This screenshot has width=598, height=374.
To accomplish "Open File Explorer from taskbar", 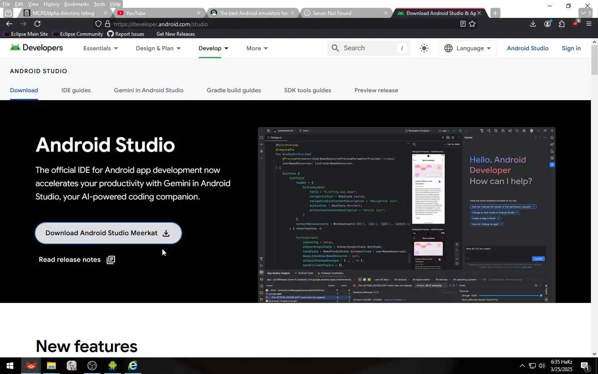I will 51,366.
